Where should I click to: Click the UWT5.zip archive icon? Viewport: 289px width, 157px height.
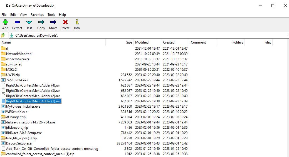(x=3, y=75)
